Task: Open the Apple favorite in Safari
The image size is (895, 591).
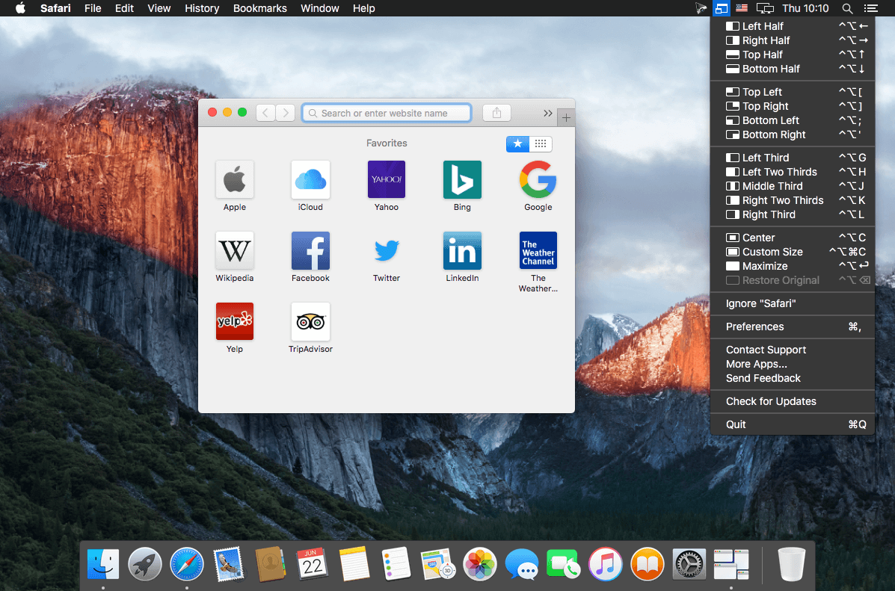Action: (x=235, y=180)
